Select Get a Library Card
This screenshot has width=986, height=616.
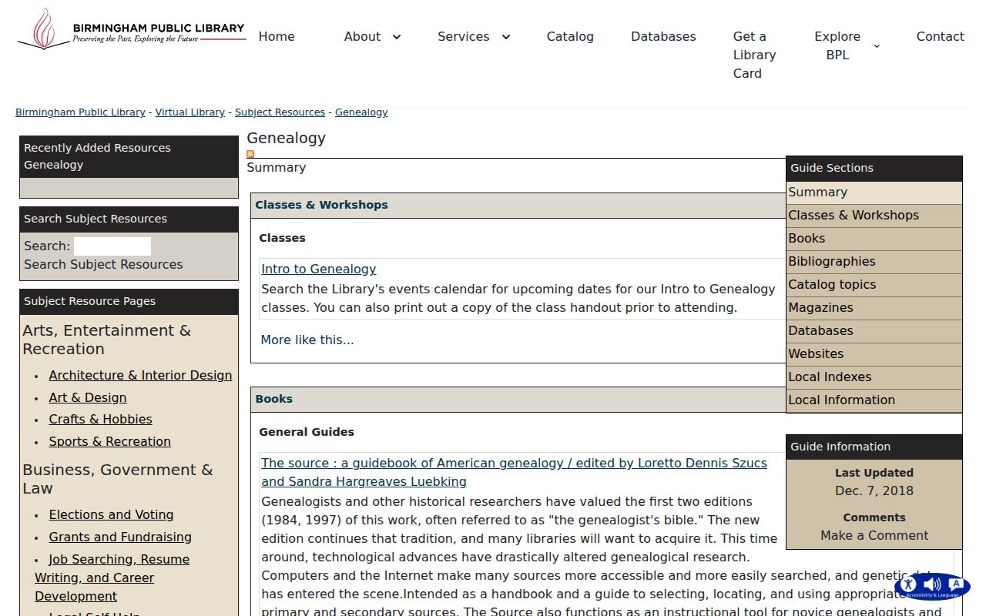coord(755,55)
